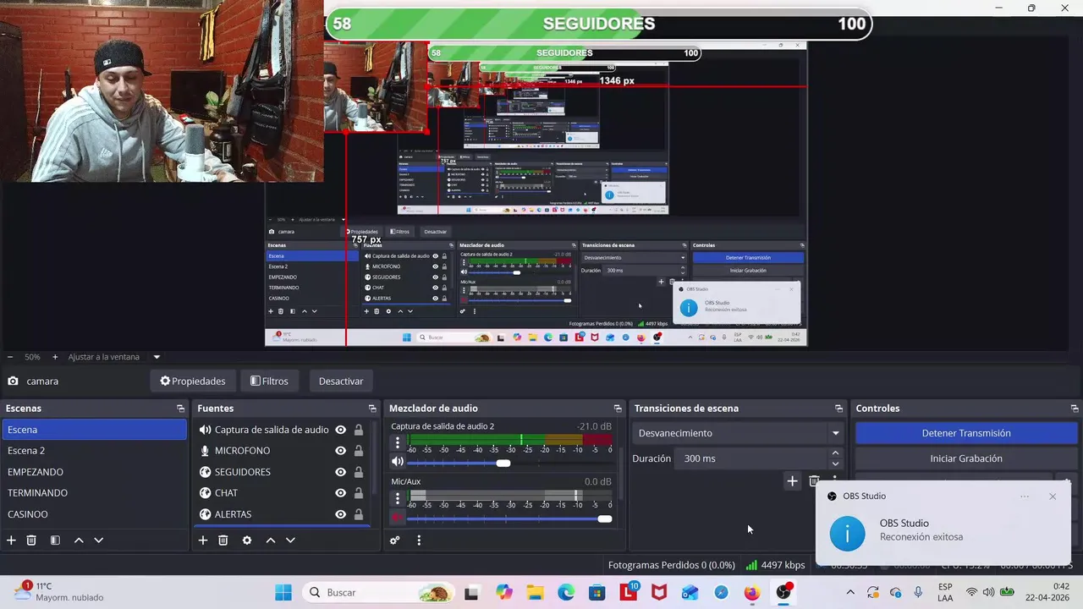1083x609 pixels.
Task: Toggle visibility of SEGUIDORES source
Action: coord(340,472)
